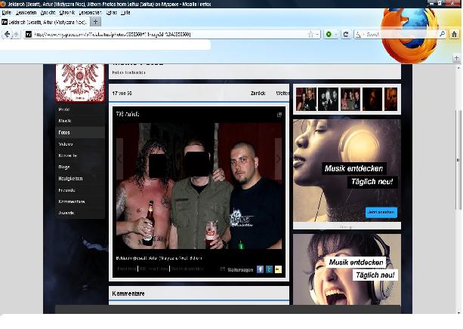Open Videos in the sidebar
463x329 pixels.
click(80, 144)
